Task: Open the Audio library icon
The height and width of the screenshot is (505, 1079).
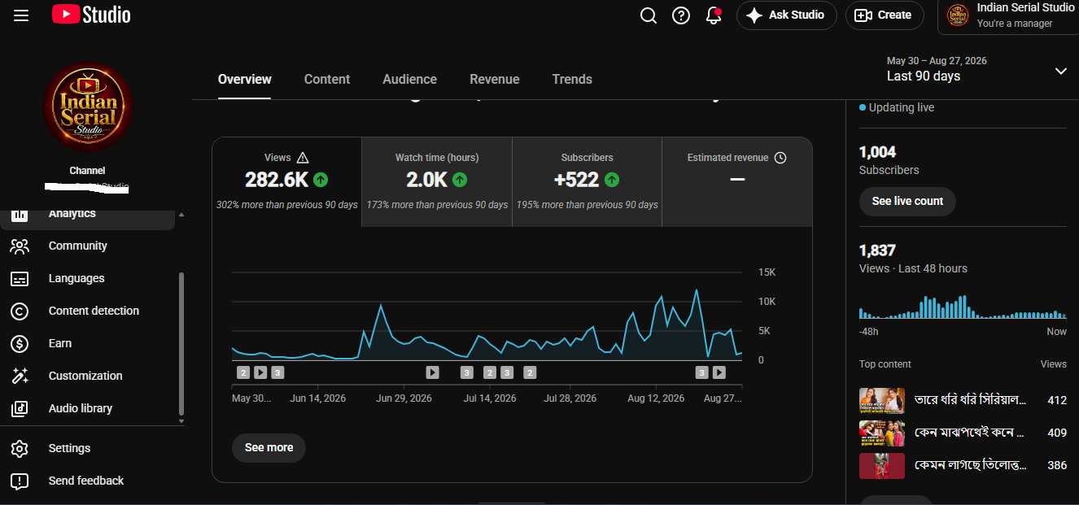Action: pyautogui.click(x=20, y=408)
